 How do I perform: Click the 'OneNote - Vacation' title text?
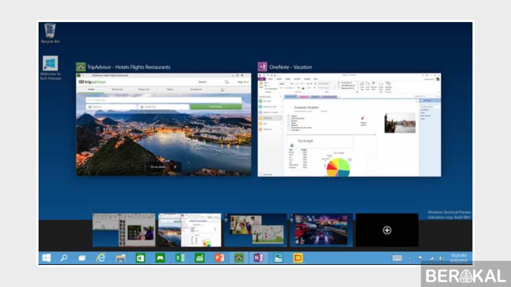tap(291, 67)
